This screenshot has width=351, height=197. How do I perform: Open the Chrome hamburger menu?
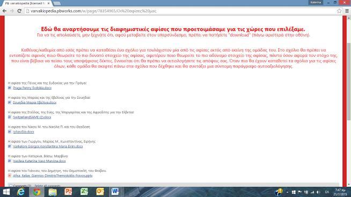[347, 11]
